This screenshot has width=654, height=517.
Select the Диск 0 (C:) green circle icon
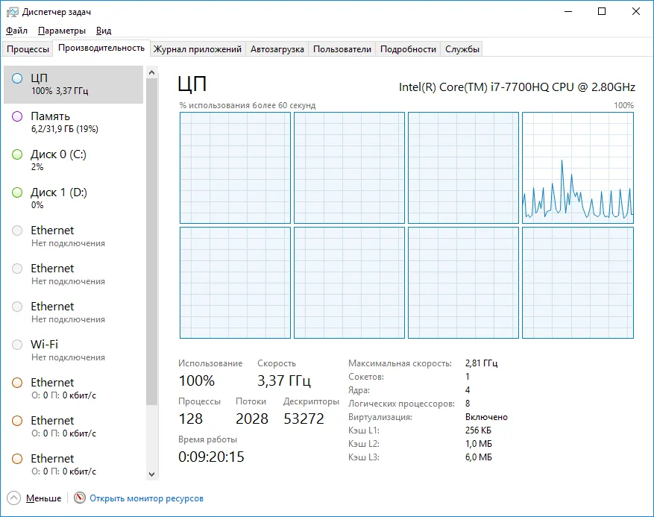17,154
